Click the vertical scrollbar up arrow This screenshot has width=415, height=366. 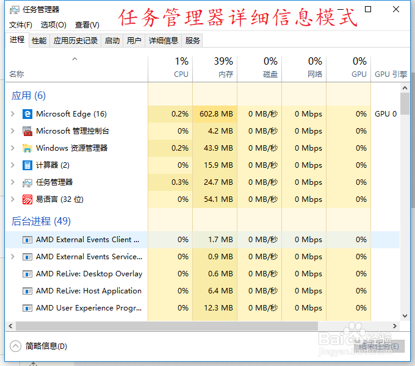(405, 88)
